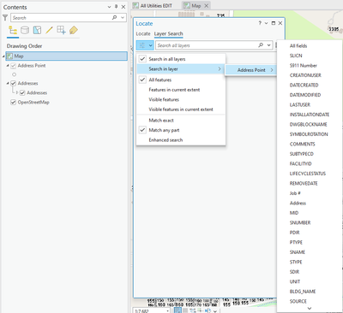Toggle nested Addresses sublayer checkbox
Screen dimensions: 343x313
(x=22, y=92)
